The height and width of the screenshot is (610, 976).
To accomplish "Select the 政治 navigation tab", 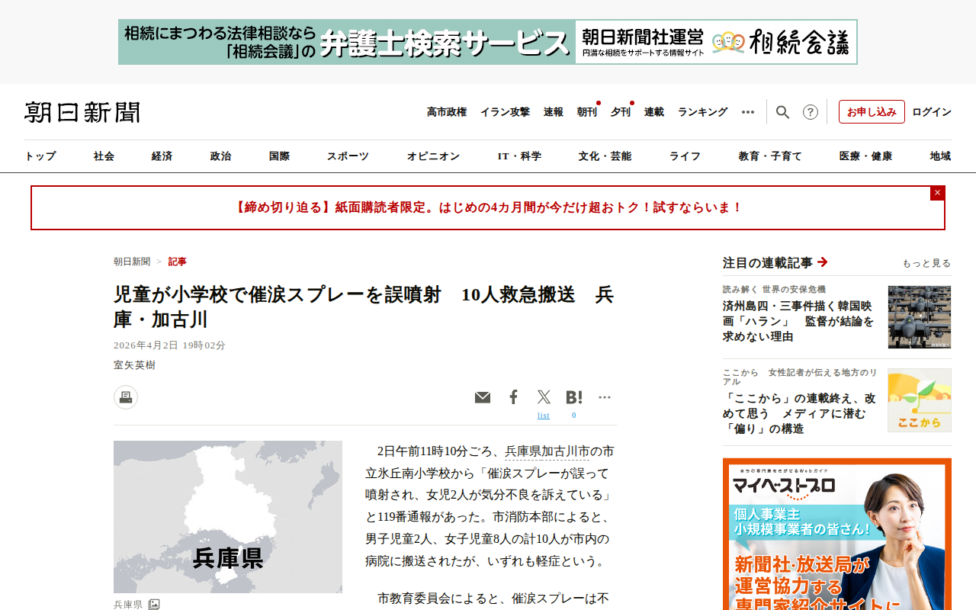I will (220, 156).
